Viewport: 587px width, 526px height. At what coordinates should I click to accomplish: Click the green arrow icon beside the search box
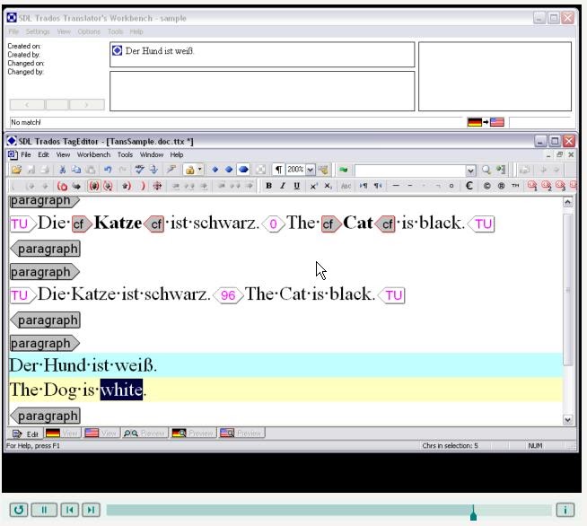coord(343,170)
